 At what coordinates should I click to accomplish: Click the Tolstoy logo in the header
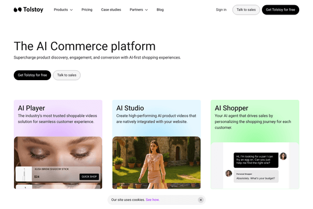click(28, 10)
